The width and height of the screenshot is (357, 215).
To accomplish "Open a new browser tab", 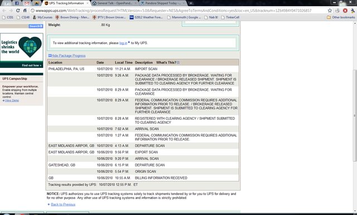I will point(191,3).
